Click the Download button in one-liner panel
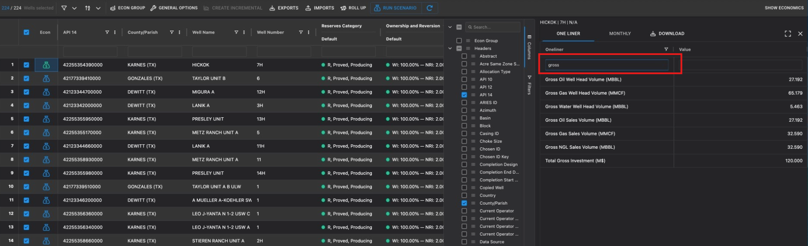 pos(667,34)
